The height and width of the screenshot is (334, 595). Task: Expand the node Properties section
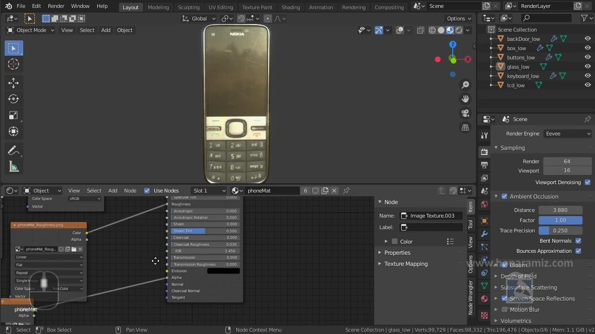coord(397,253)
